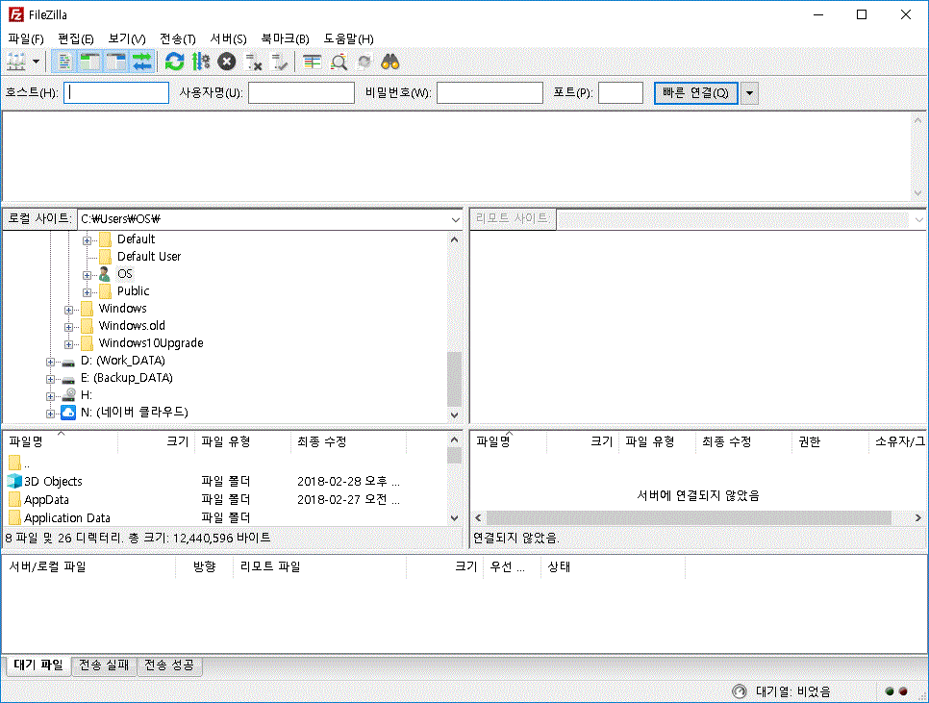Toggle the message log display
The image size is (929, 703).
pos(64,62)
